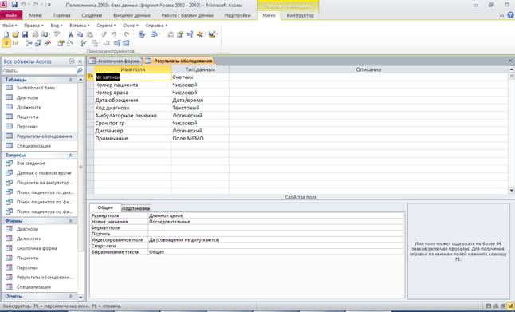Switch to Работа с базами данных tab
Screen dimensions: 515x312
[x=187, y=15]
